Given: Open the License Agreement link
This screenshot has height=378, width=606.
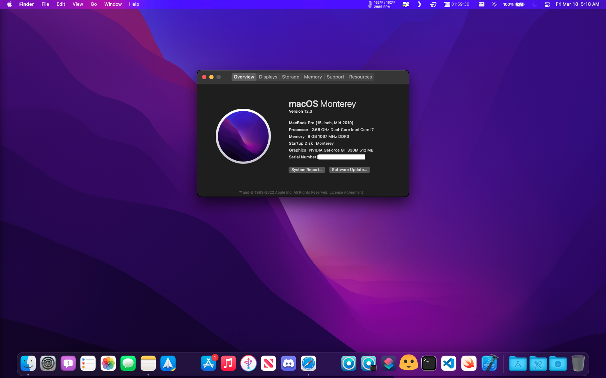Looking at the screenshot, I should tap(346, 193).
